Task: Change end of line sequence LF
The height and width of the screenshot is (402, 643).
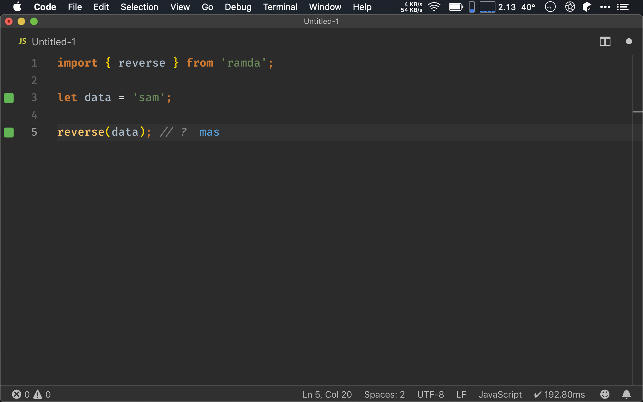Action: pos(461,394)
